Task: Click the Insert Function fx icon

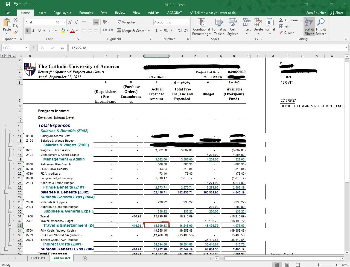Action: tap(62, 48)
